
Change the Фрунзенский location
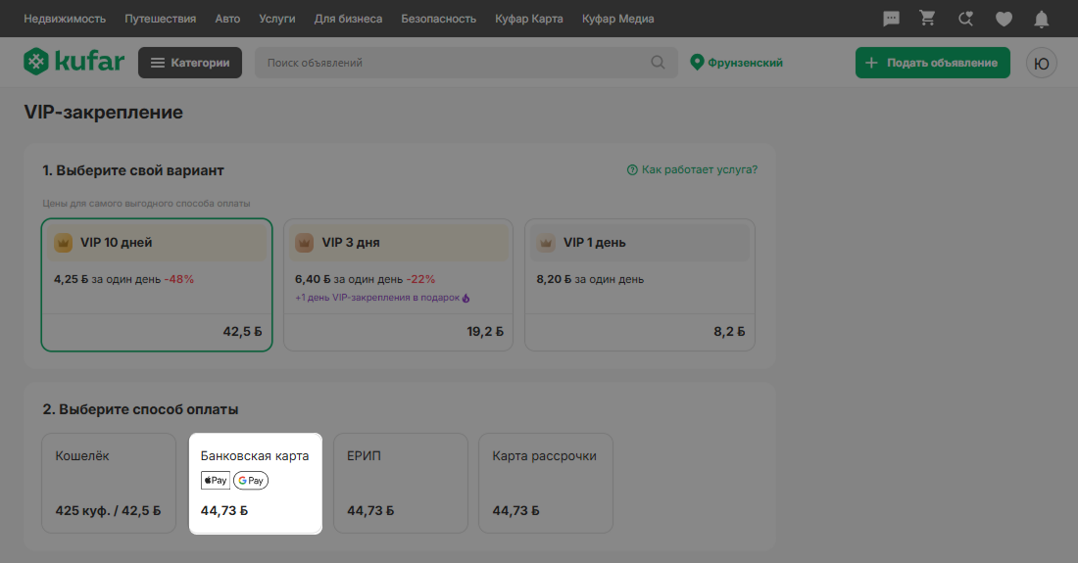(736, 63)
